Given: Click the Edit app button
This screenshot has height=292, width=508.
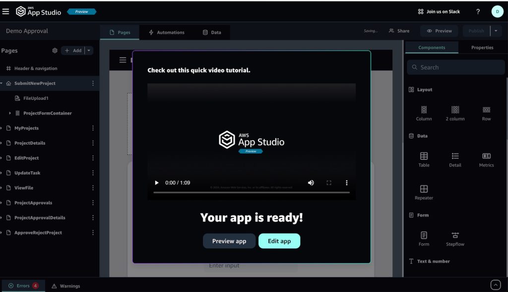Looking at the screenshot, I should click(279, 241).
